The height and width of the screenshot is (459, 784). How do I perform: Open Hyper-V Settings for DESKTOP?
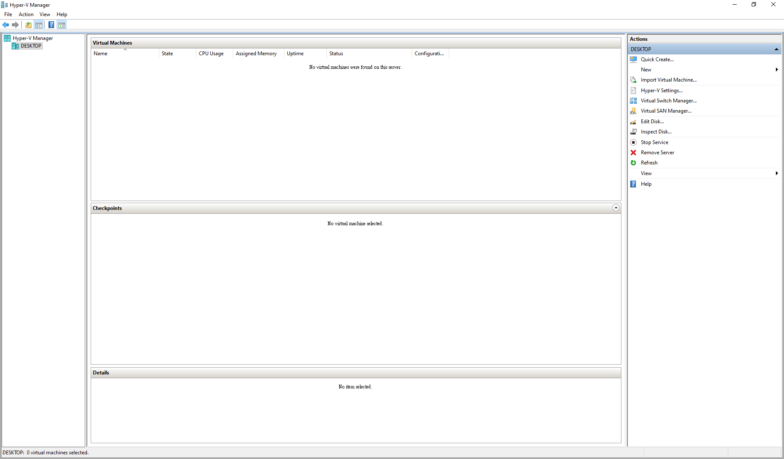661,90
